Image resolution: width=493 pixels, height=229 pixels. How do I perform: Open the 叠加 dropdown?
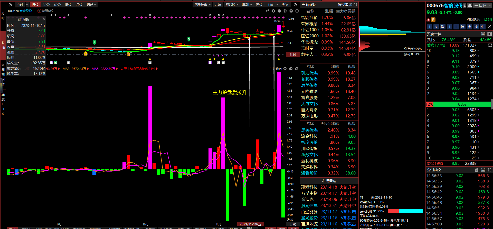point(247,5)
